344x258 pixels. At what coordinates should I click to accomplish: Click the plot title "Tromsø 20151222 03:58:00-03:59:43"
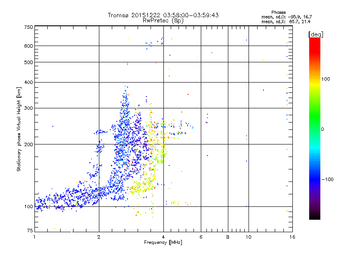point(163,15)
